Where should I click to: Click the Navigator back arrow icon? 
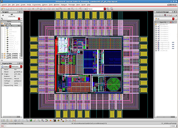tap(3, 15)
